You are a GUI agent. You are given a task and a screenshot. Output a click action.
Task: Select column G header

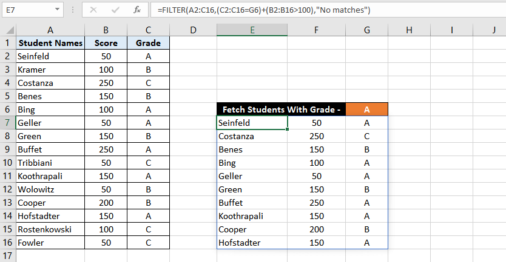pos(366,30)
